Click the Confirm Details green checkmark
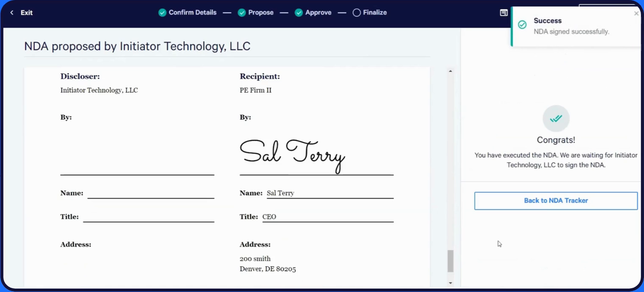The width and height of the screenshot is (644, 292). 162,13
